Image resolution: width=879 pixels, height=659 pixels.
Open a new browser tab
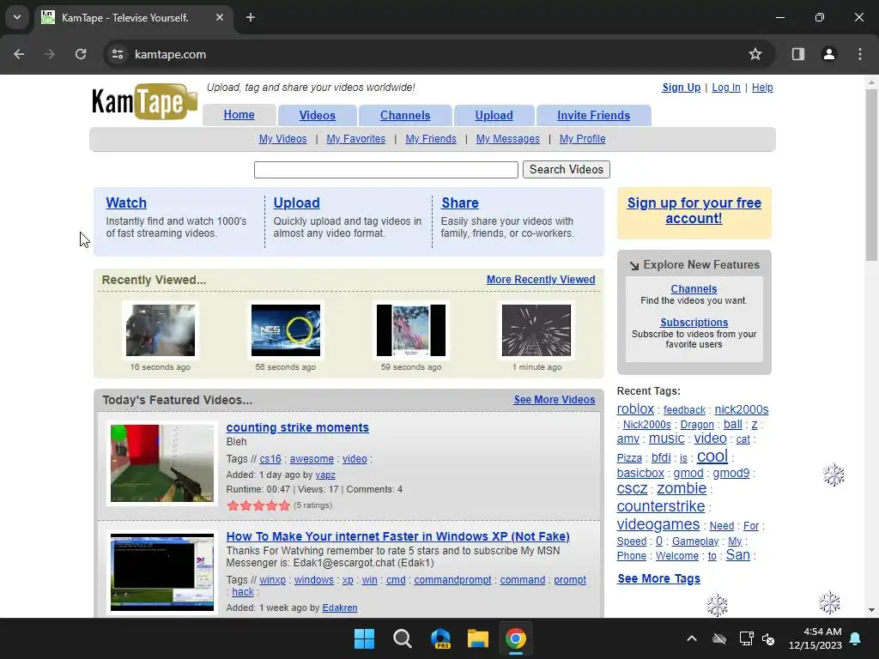tap(251, 17)
